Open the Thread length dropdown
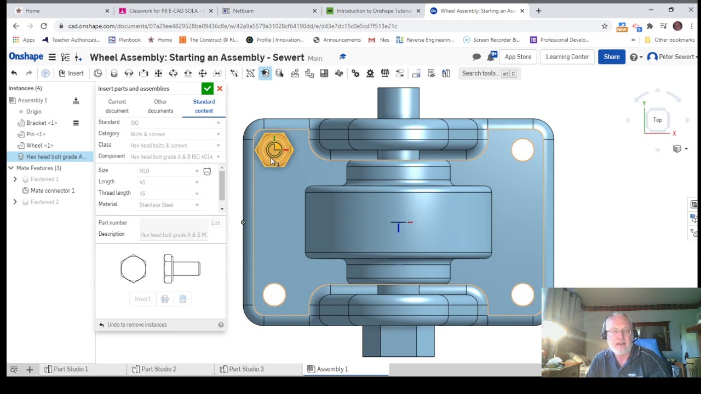 point(169,193)
